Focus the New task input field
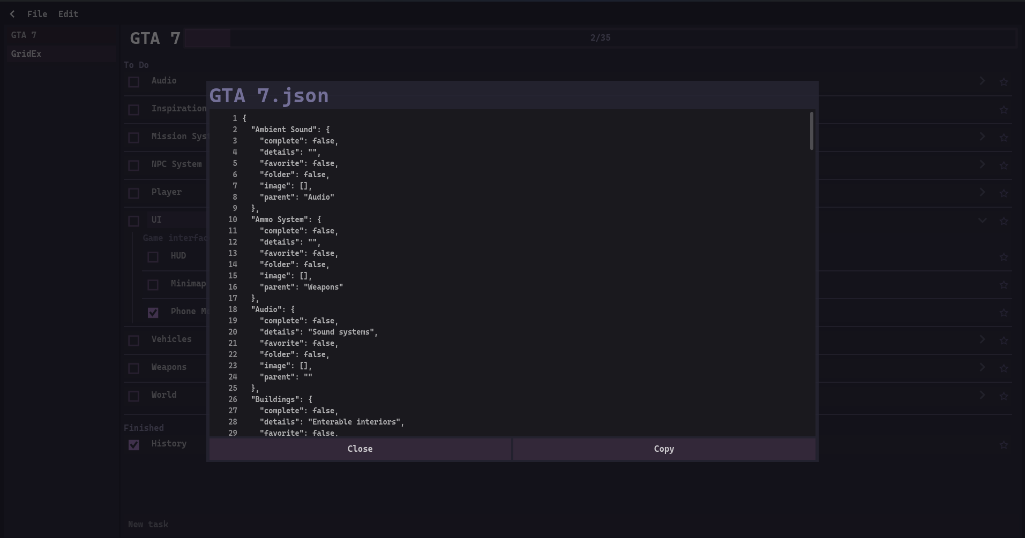Screen dimensions: 1025x538 (568, 525)
